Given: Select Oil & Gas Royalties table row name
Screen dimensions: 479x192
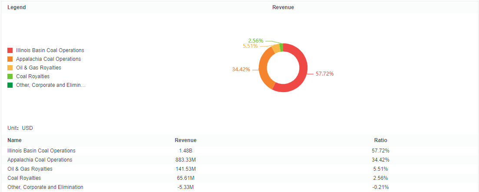Looking at the screenshot, I should 30,169.
